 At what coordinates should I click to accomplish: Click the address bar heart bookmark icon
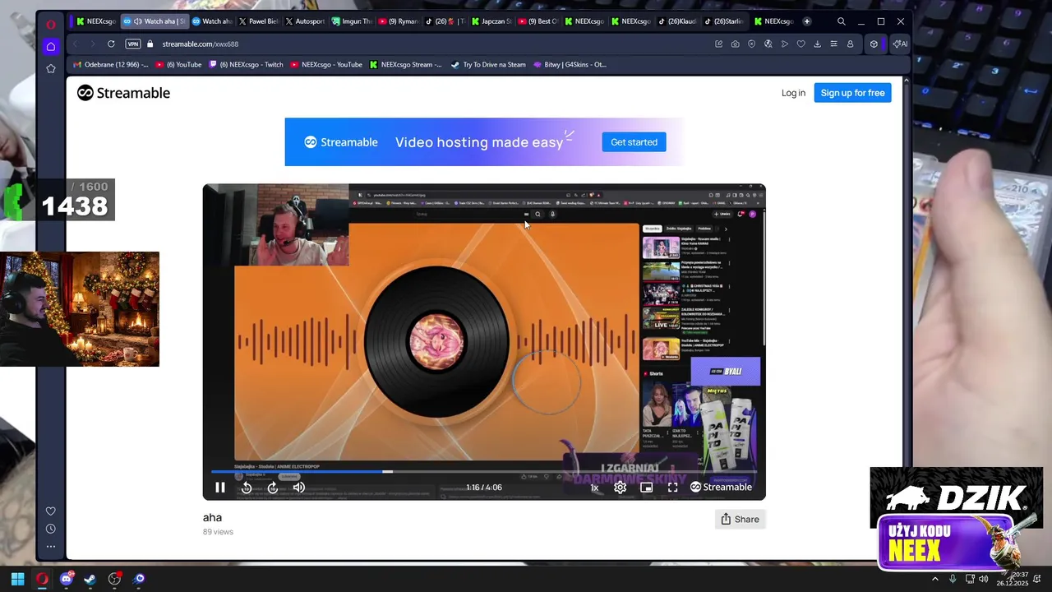[801, 44]
